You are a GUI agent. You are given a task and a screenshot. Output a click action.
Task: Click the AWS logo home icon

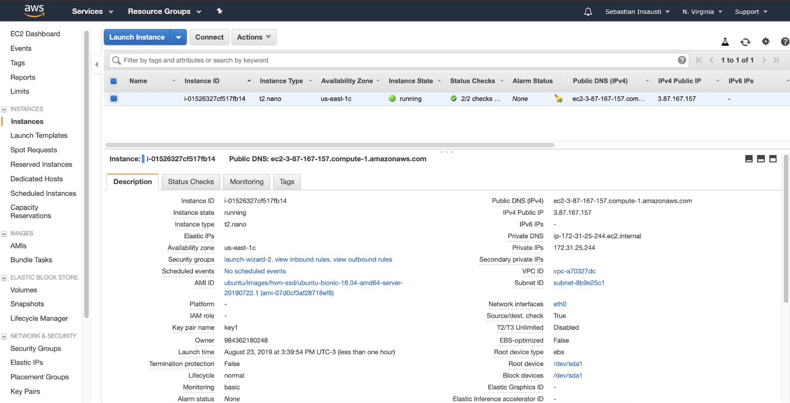click(x=34, y=11)
